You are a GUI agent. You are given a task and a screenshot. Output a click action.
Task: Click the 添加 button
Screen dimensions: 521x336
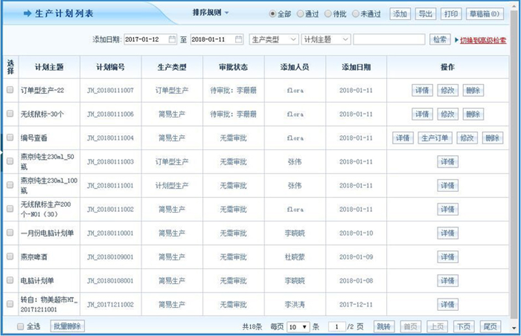[401, 14]
